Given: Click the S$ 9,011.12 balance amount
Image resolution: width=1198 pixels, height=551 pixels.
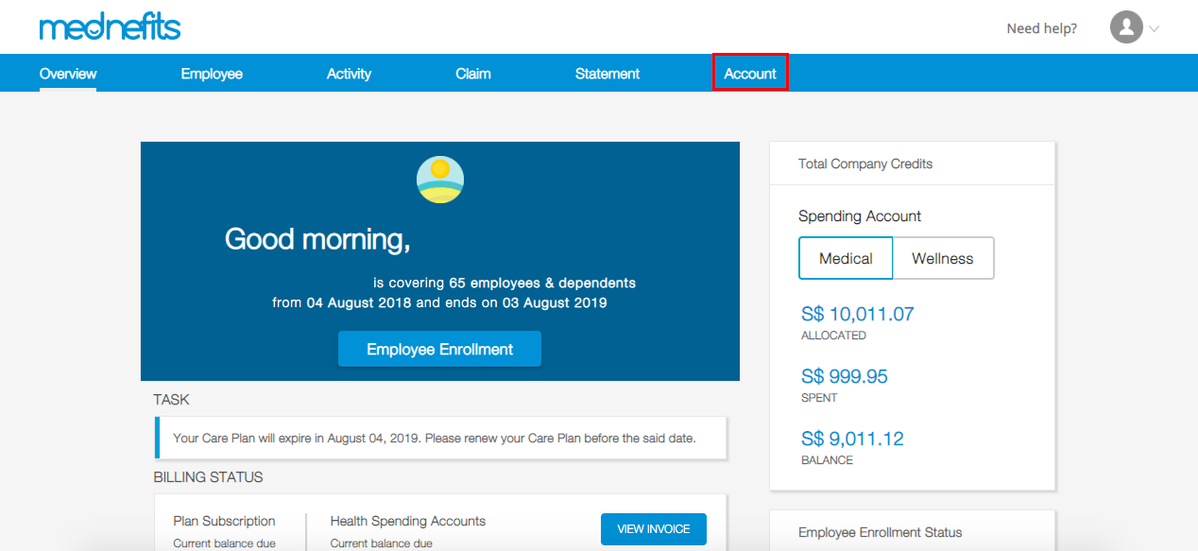Looking at the screenshot, I should point(851,439).
